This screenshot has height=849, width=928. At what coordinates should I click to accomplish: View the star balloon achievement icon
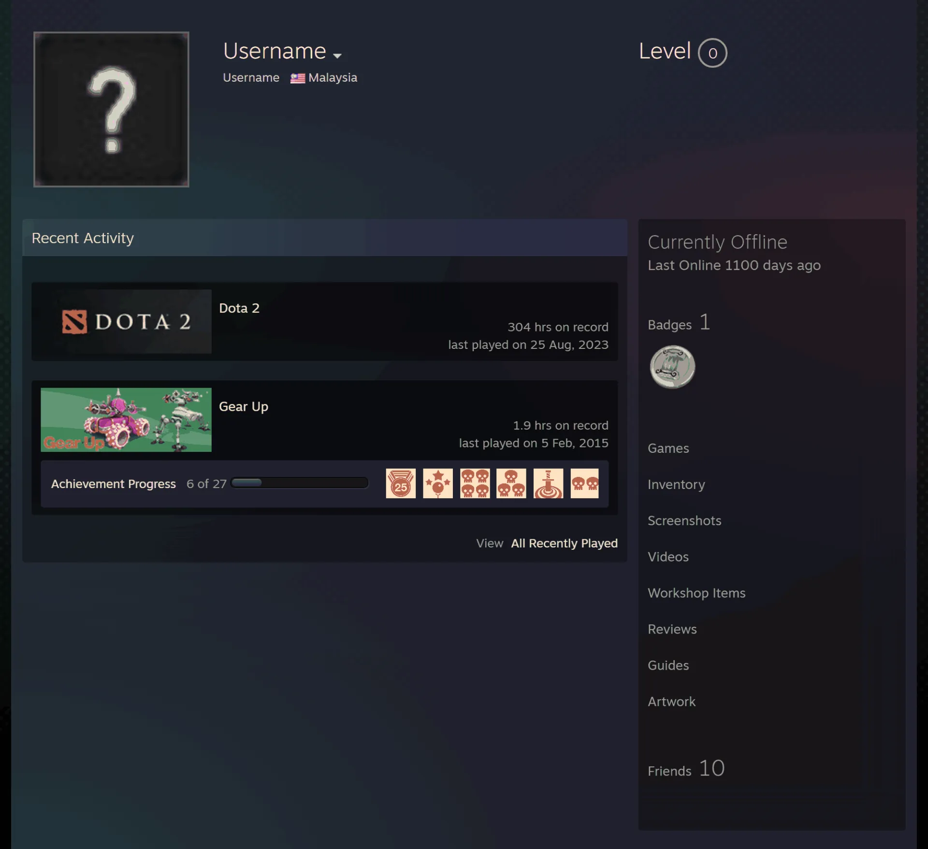[438, 483]
